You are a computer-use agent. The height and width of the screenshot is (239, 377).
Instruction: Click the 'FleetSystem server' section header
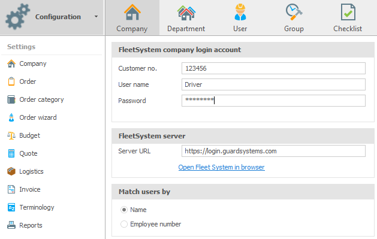[x=152, y=136]
